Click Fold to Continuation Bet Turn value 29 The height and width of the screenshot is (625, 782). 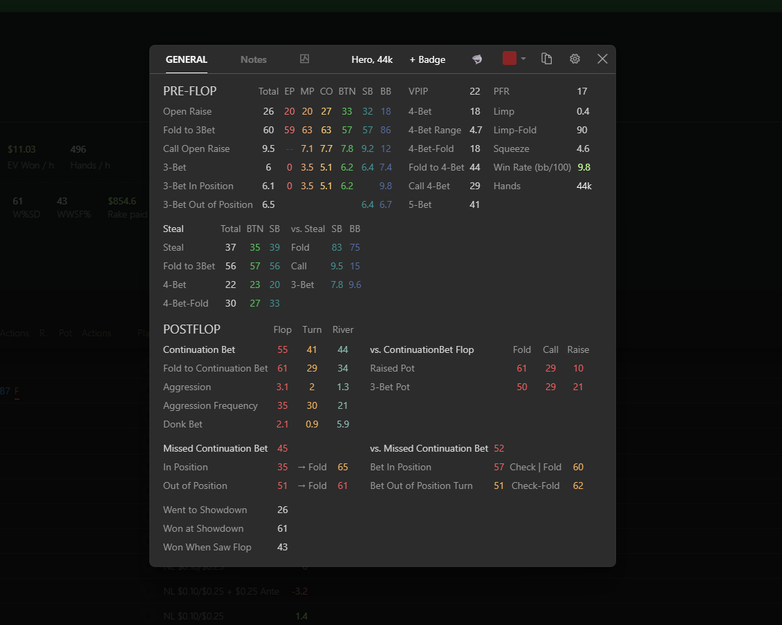point(312,369)
